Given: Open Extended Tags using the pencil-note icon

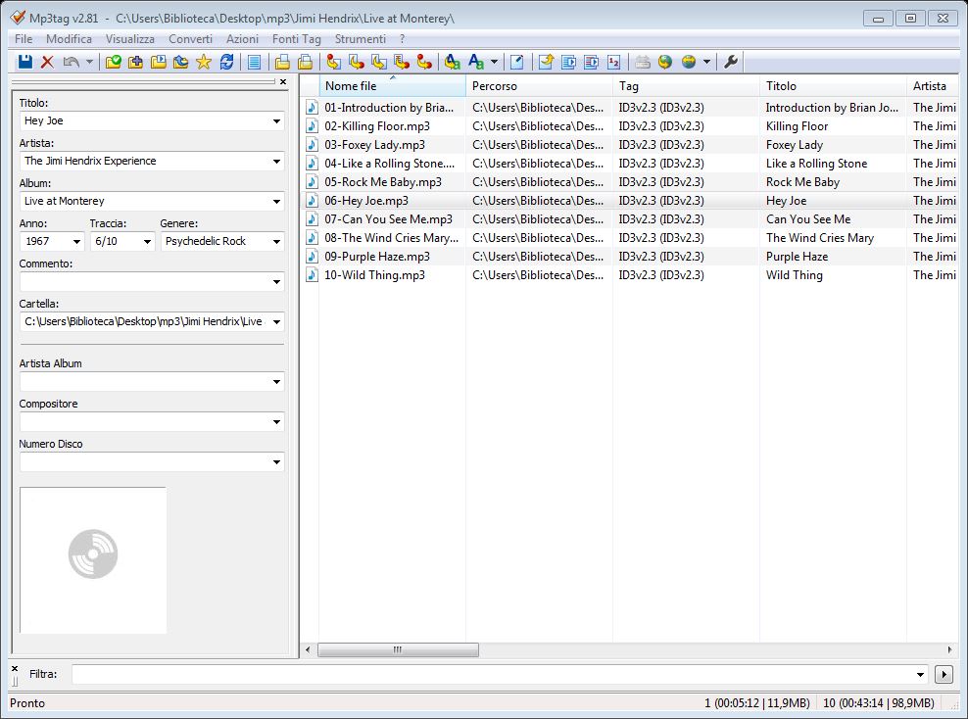Looking at the screenshot, I should [517, 62].
